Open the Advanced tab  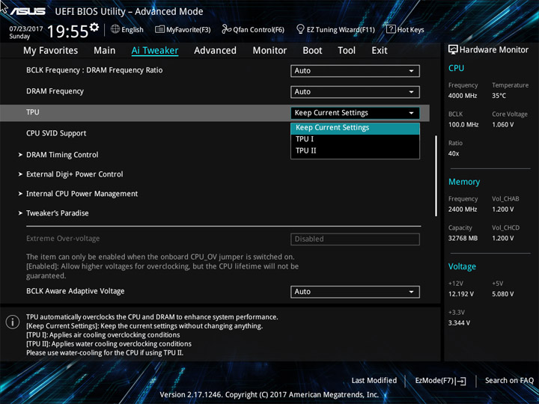[x=215, y=51]
